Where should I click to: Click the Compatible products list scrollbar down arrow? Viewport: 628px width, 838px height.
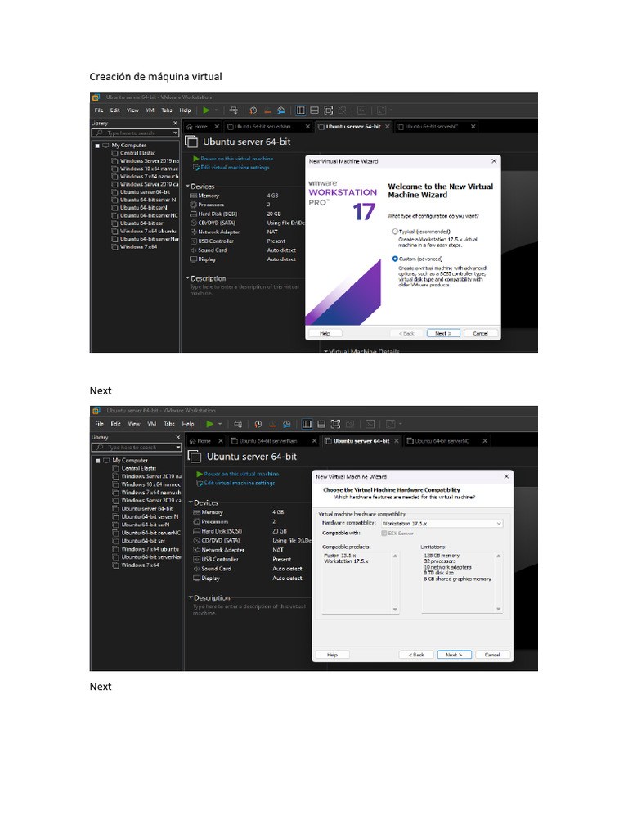click(x=395, y=609)
